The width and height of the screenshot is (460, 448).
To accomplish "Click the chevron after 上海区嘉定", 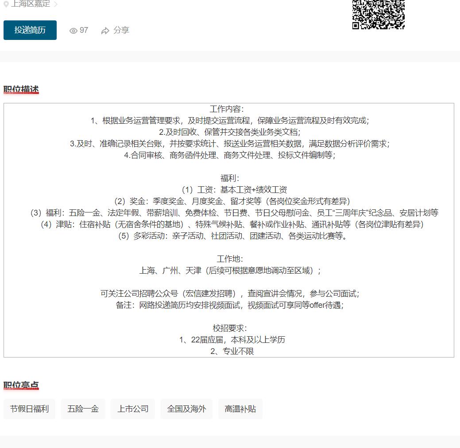I will 56,4.
